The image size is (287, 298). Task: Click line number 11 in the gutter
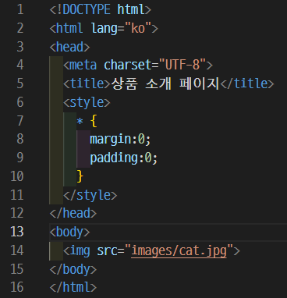tap(17, 195)
